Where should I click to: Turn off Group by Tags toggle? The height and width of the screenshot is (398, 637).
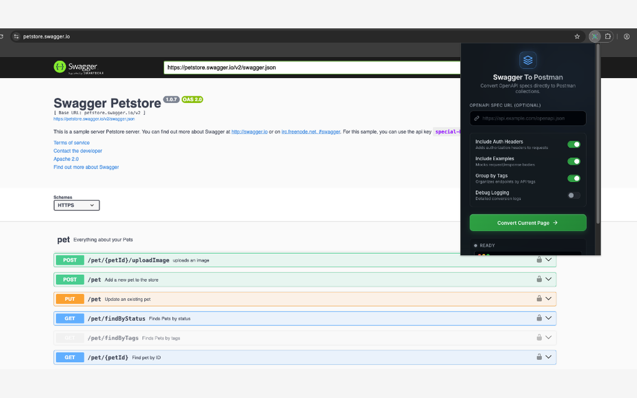point(574,178)
